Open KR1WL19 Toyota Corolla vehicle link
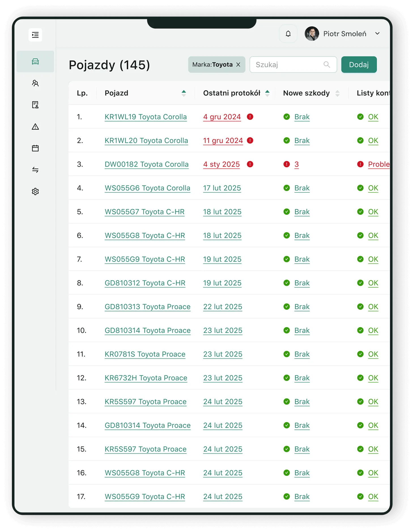413x531 pixels. 146,117
